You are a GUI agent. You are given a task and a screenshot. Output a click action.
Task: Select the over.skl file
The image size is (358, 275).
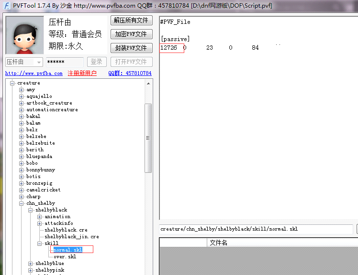coord(65,257)
